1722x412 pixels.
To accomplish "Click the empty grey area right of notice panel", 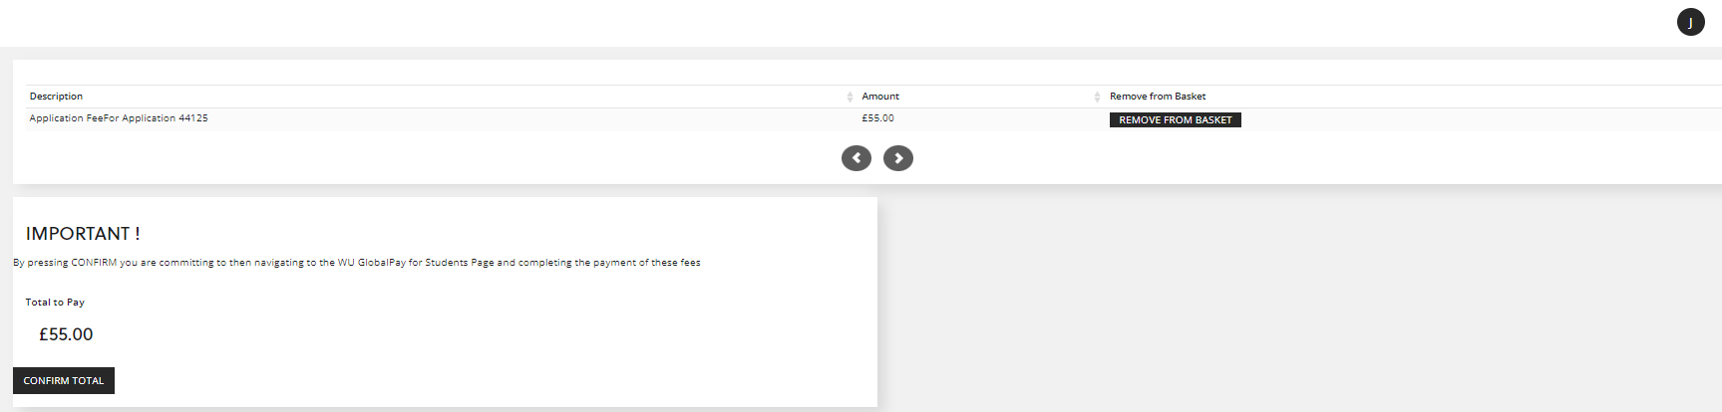I will (x=1296, y=299).
